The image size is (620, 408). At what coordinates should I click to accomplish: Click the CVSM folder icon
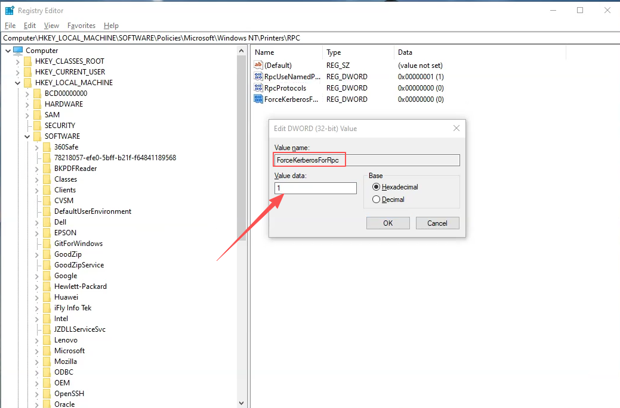click(x=47, y=201)
